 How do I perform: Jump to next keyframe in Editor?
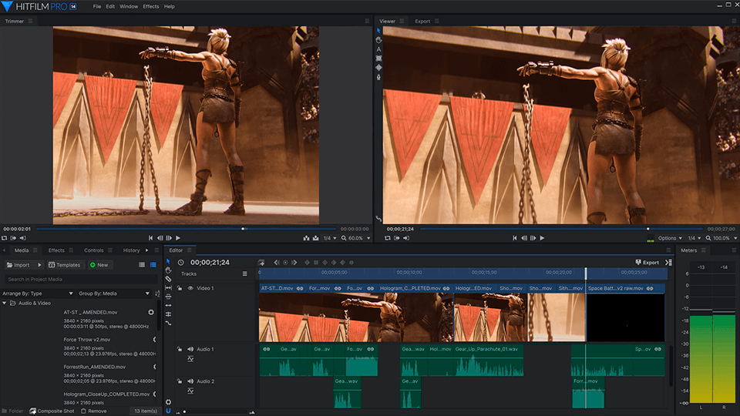(294, 263)
